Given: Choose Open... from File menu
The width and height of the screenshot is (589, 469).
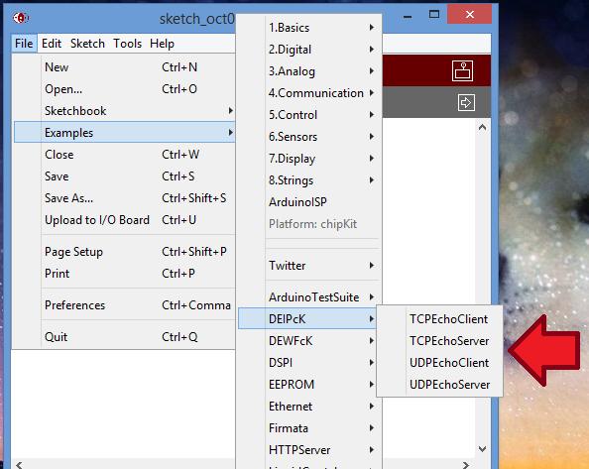Looking at the screenshot, I should click(x=124, y=89).
